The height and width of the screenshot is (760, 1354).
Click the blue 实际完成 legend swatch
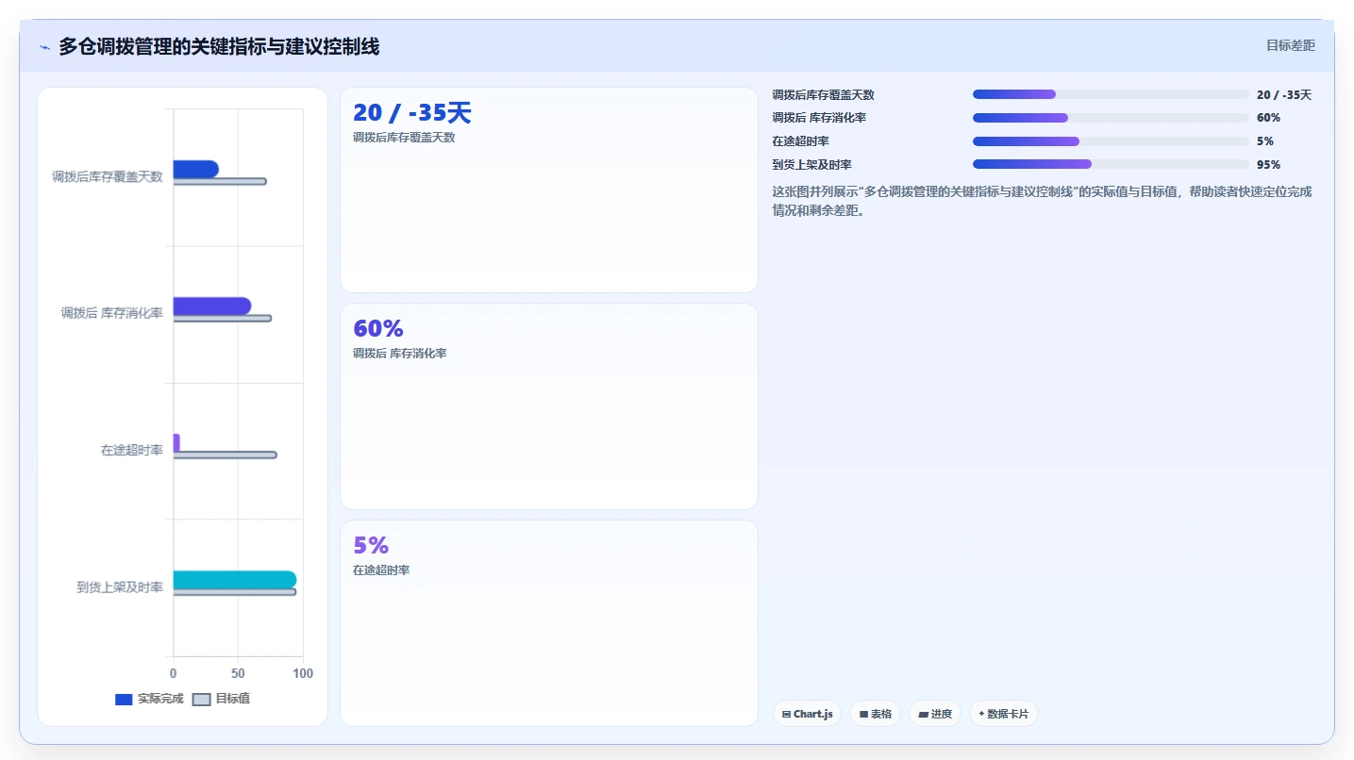pos(124,700)
